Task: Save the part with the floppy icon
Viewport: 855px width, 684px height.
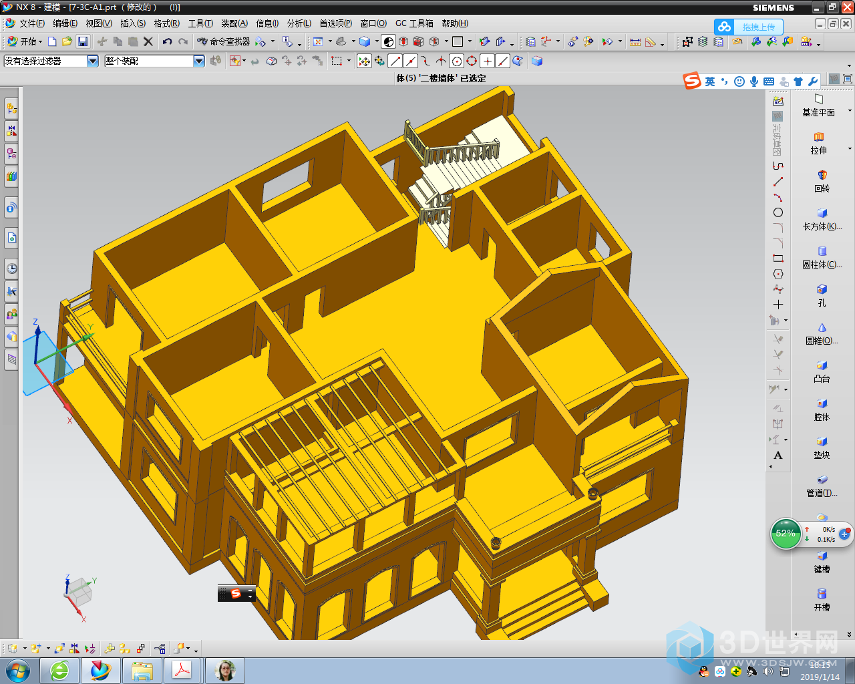Action: [83, 41]
